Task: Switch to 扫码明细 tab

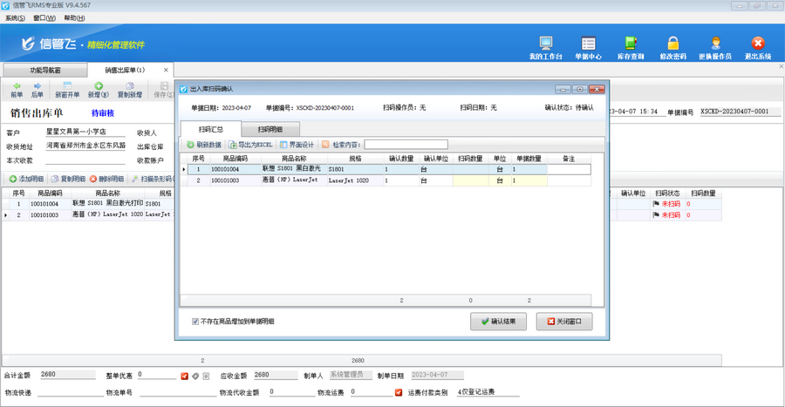Action: pyautogui.click(x=270, y=129)
